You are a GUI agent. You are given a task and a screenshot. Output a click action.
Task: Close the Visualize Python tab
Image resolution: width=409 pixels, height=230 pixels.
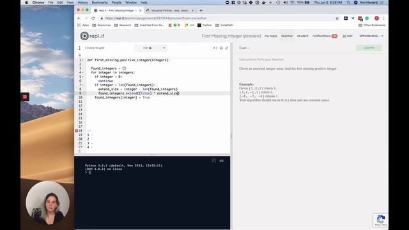click(193, 10)
